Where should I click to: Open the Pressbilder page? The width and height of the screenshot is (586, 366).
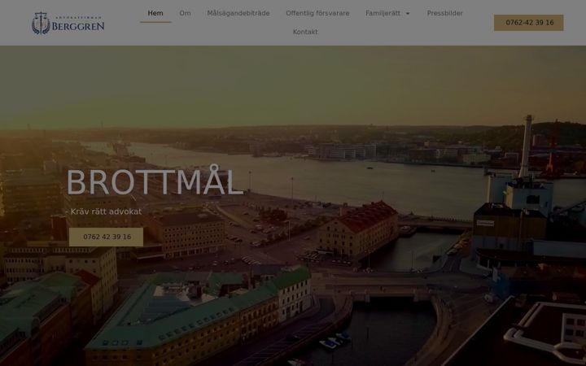(x=444, y=14)
